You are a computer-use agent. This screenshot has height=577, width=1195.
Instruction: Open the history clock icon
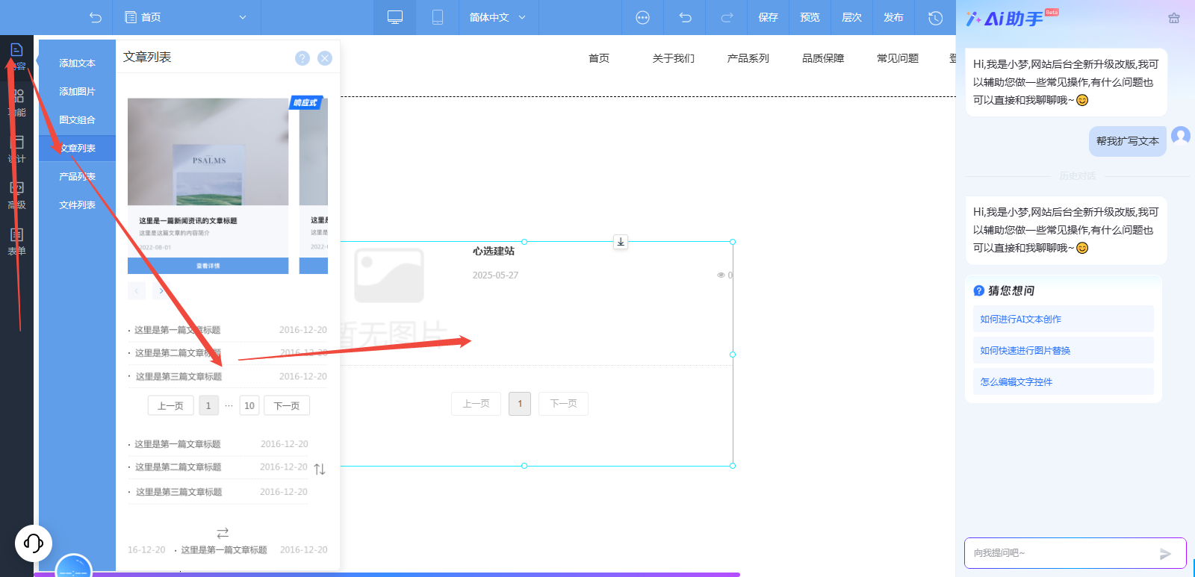coord(935,17)
